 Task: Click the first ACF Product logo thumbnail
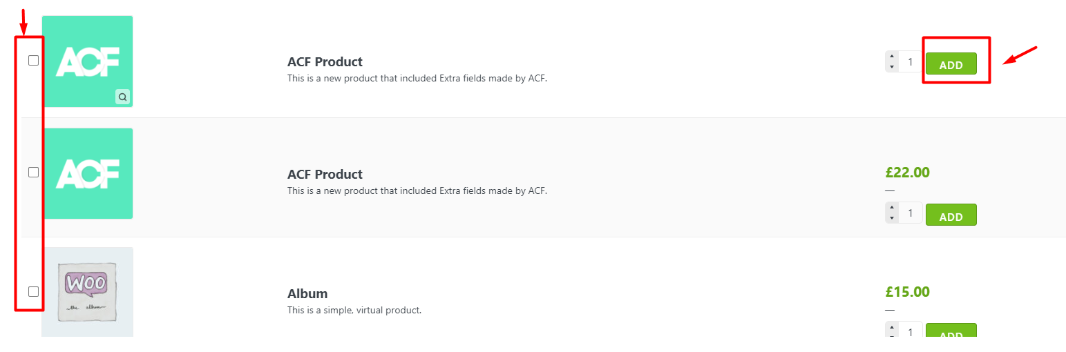(88, 61)
